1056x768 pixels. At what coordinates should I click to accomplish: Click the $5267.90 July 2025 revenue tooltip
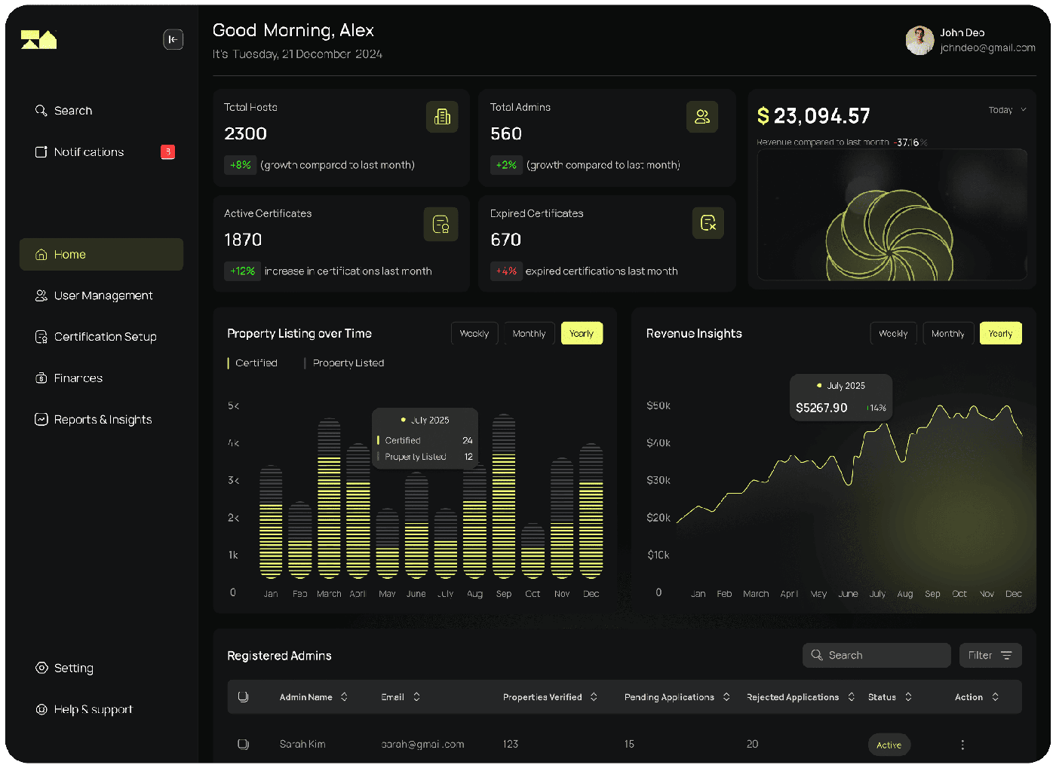tap(841, 398)
